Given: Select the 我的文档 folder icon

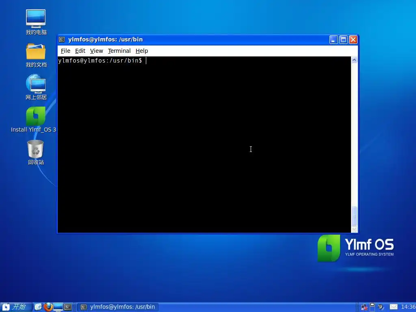Looking at the screenshot, I should click(x=36, y=55).
